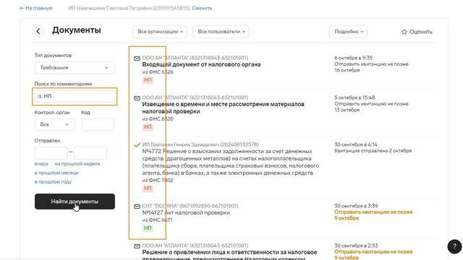Select the в прошлом году shortcut
Screen dimensions: 463x260
click(x=53, y=182)
